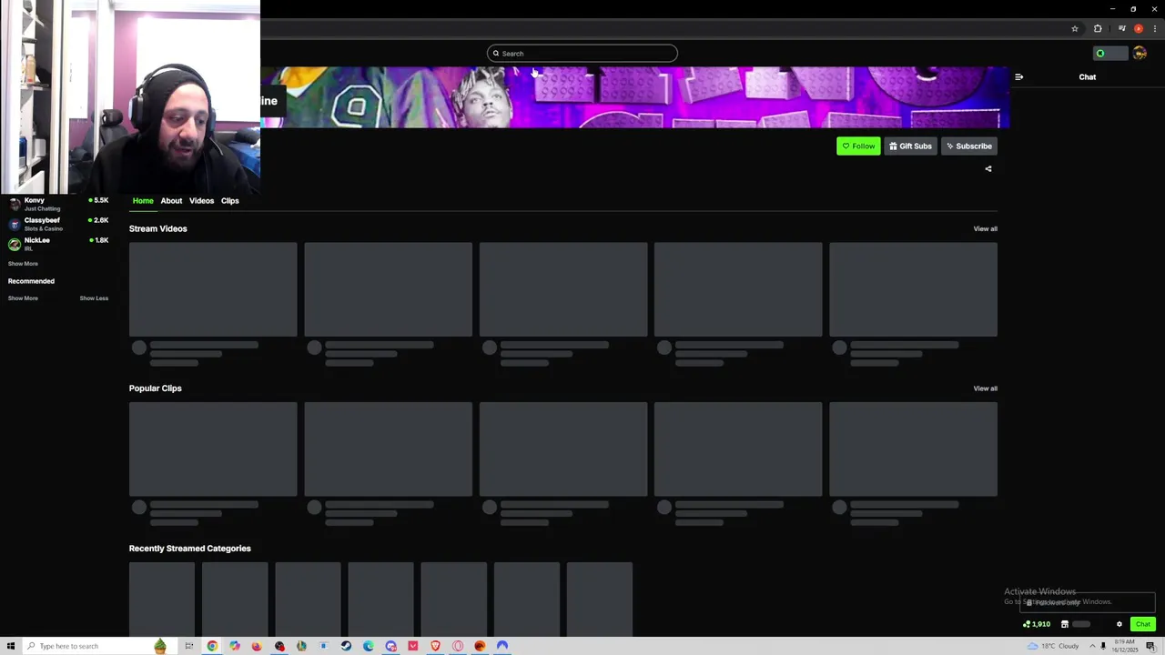Viewport: 1165px width, 655px height.
Task: Open clock and date in taskbar
Action: click(1125, 646)
